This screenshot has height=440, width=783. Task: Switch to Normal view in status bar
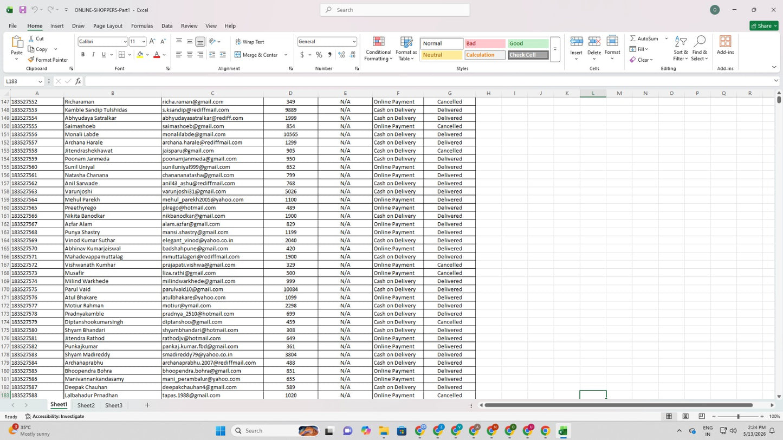pos(669,416)
